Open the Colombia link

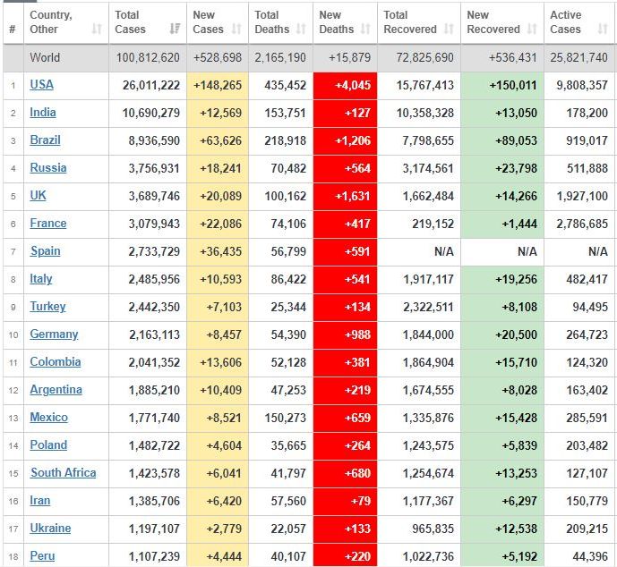[x=56, y=362]
